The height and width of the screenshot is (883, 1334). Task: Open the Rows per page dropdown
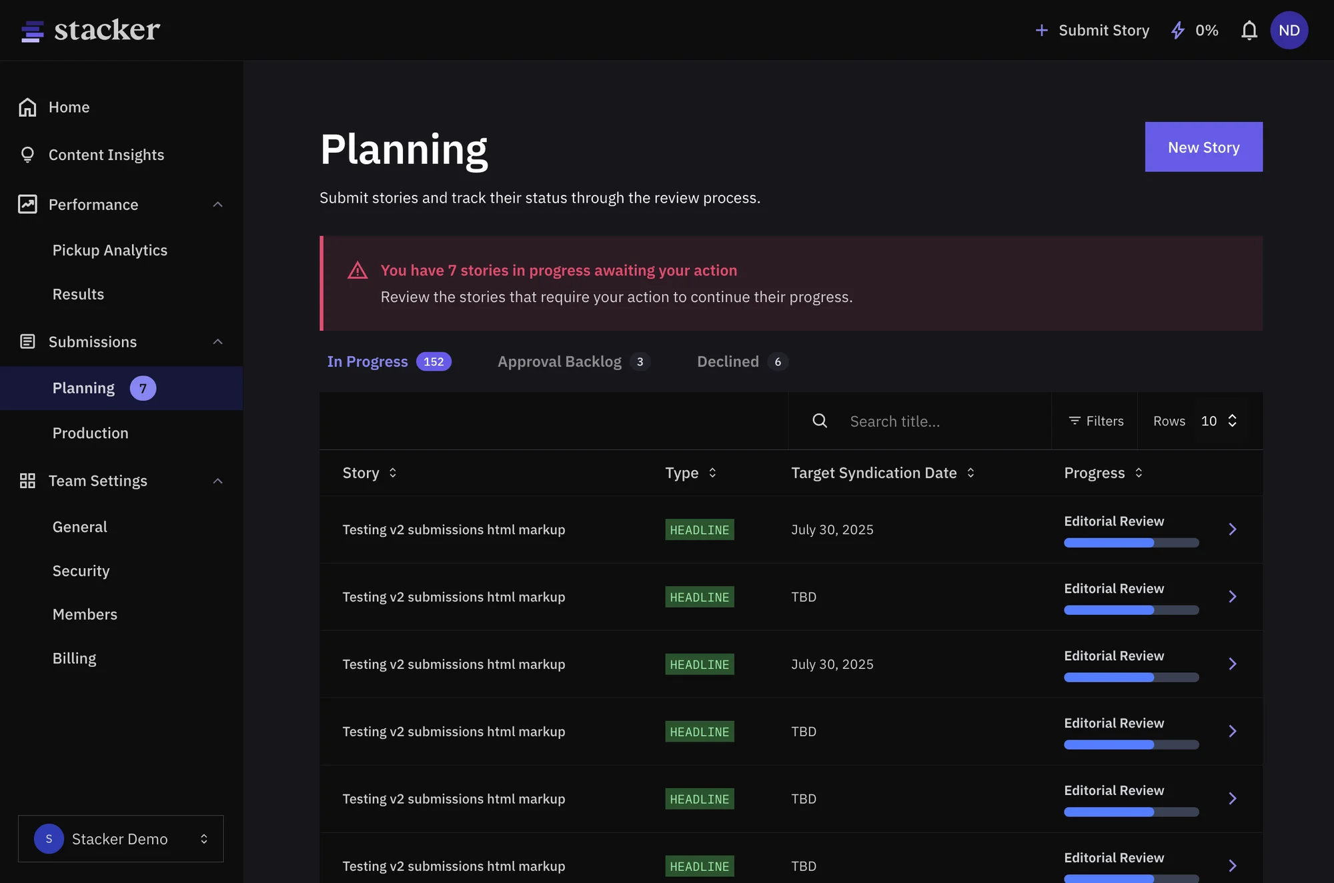1219,421
